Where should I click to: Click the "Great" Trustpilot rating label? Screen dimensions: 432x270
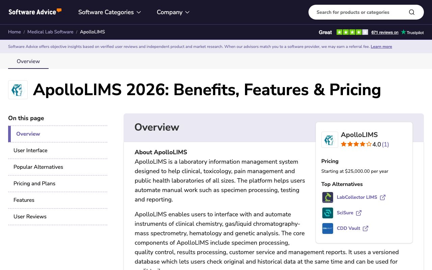(325, 32)
